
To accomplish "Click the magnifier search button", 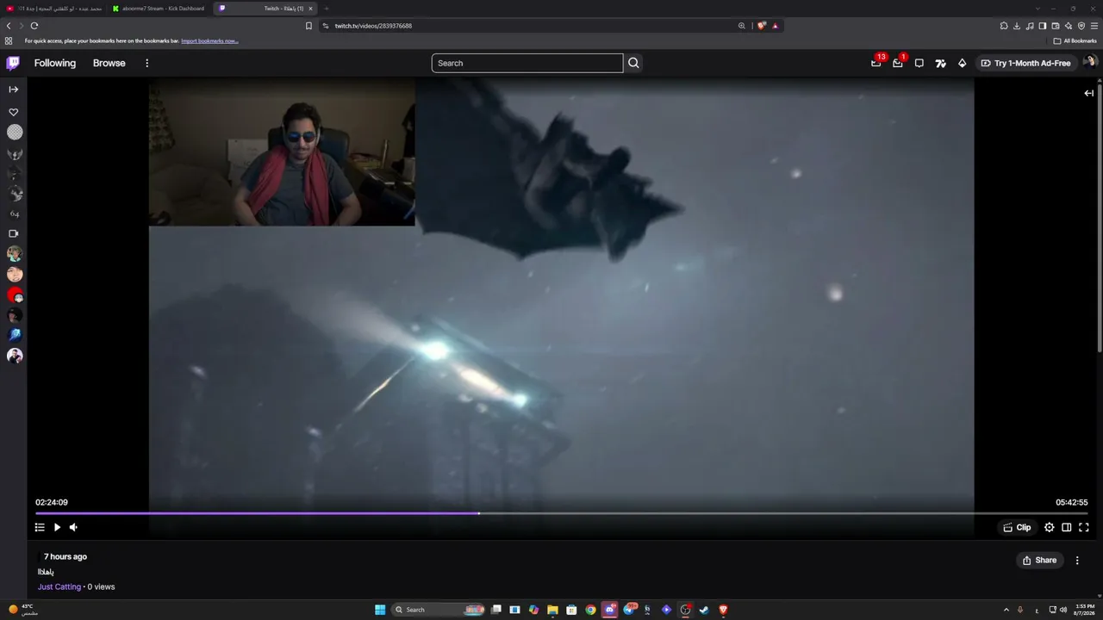I will (633, 63).
